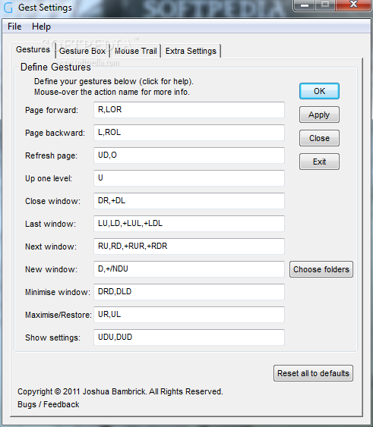Click the Gest app icon in title bar
Image resolution: width=373 pixels, height=427 pixels.
click(x=8, y=8)
